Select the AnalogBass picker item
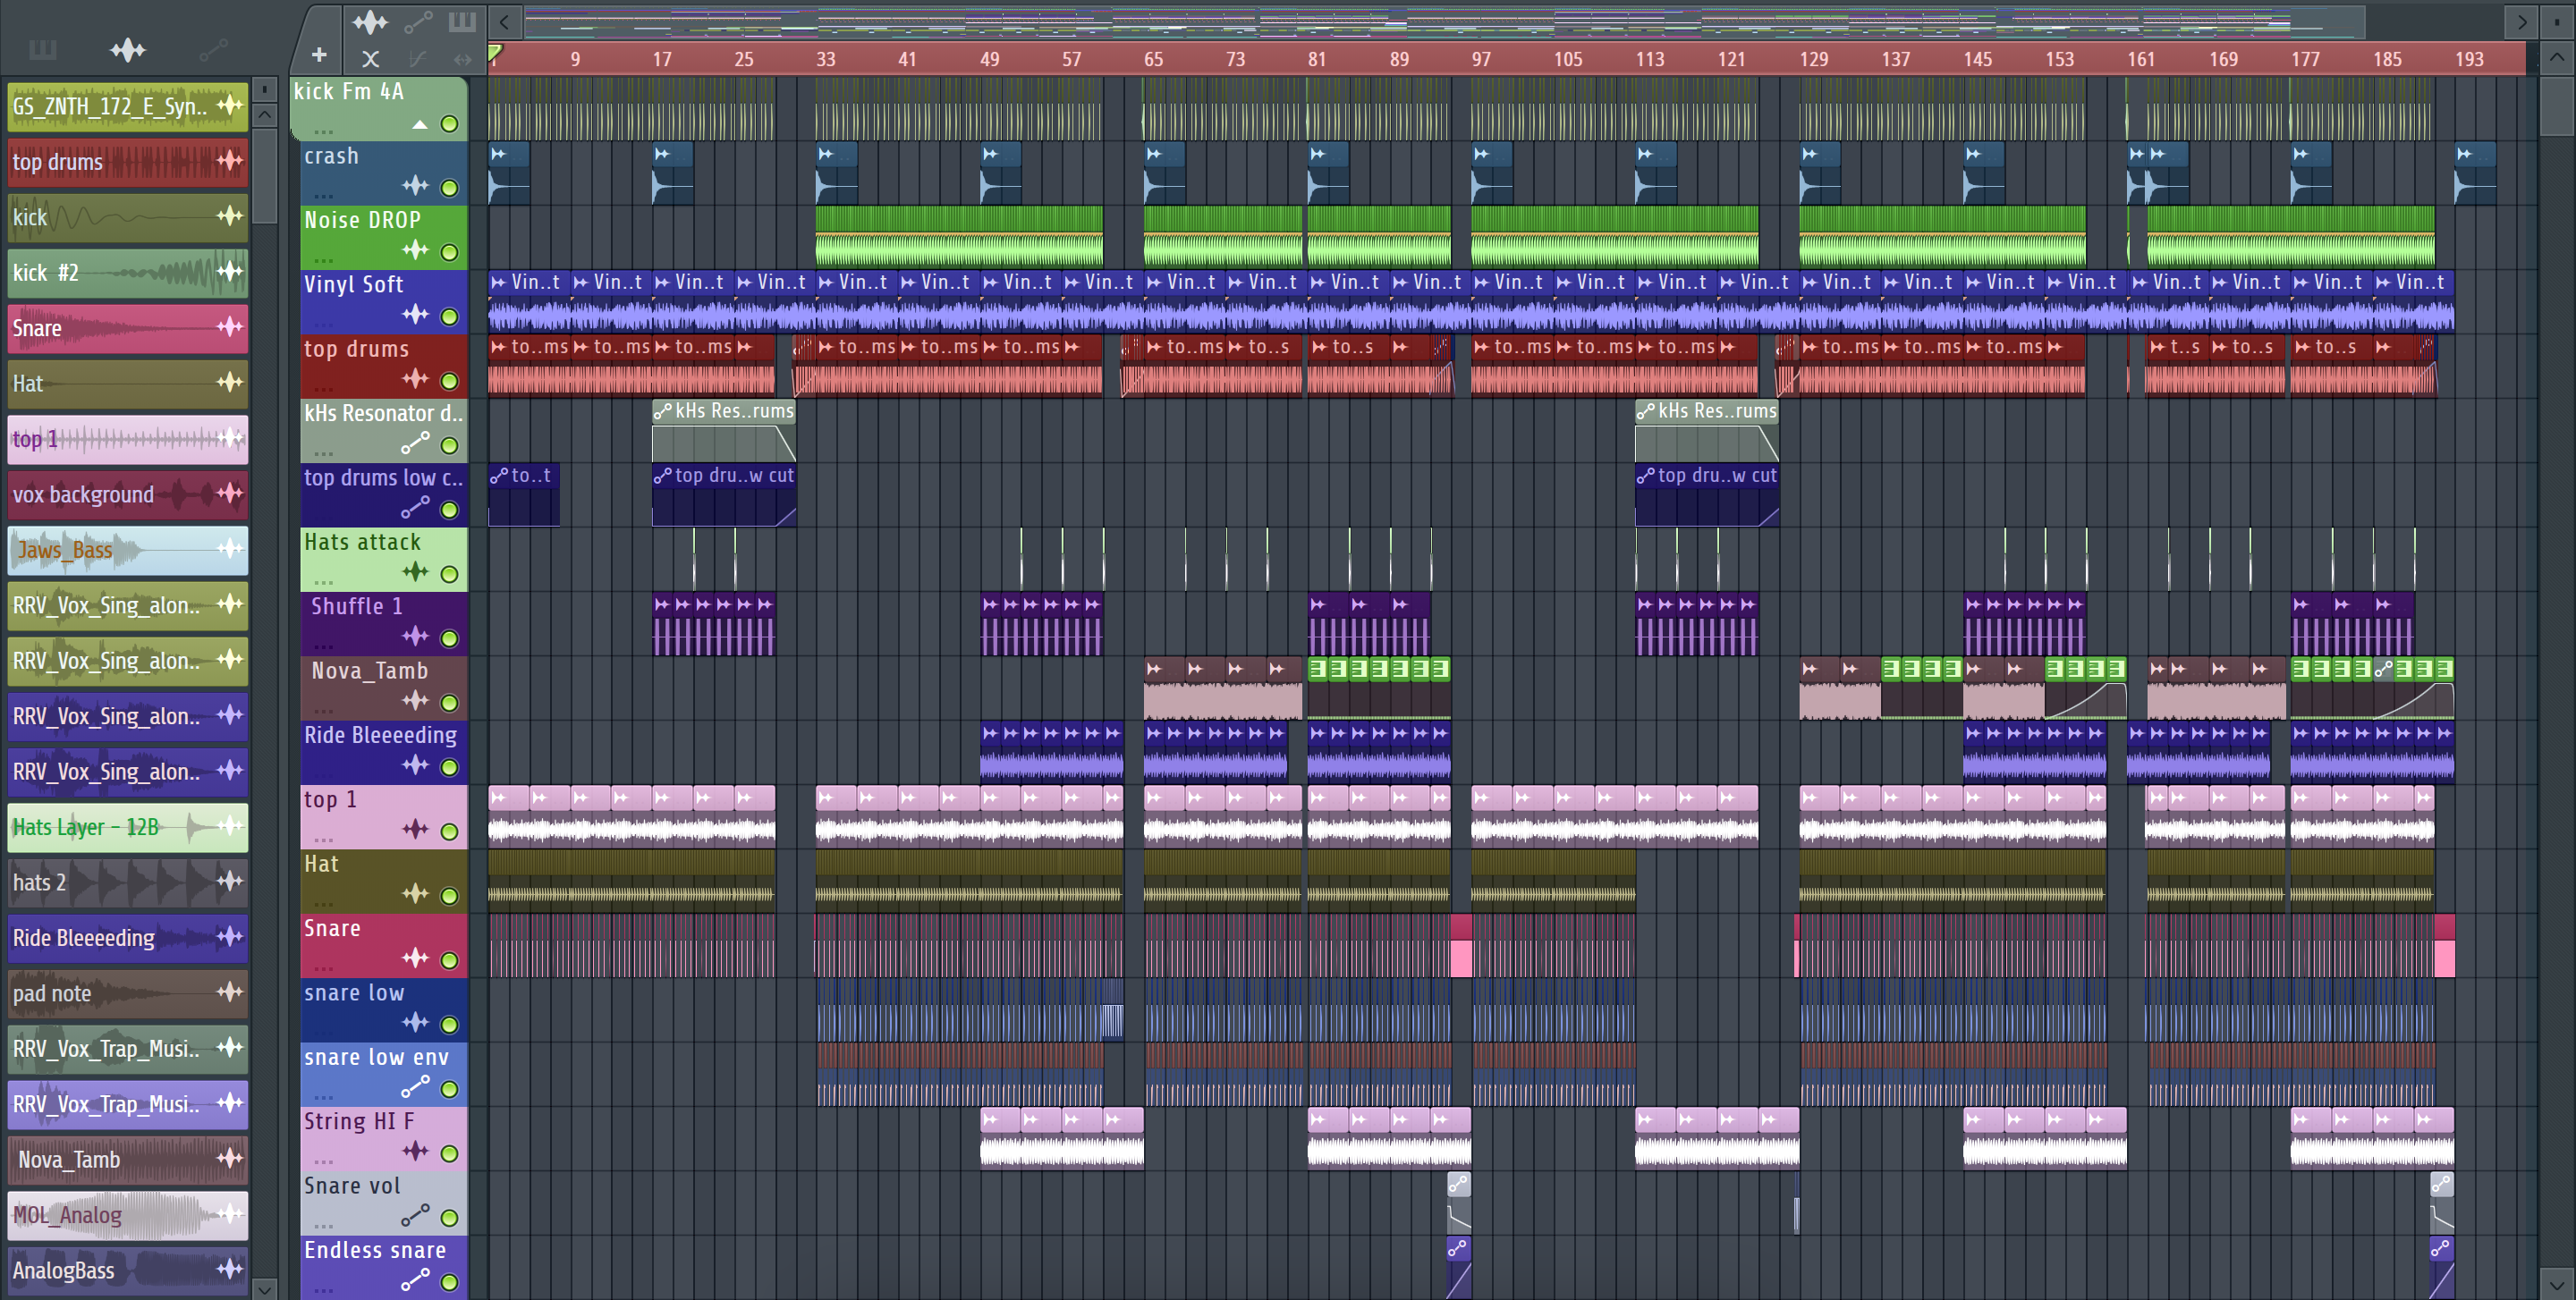The width and height of the screenshot is (2576, 1300). coord(128,1270)
